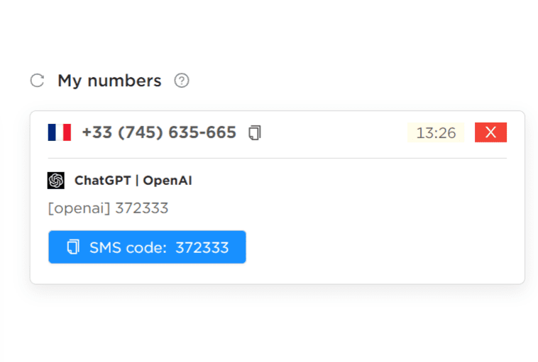Click the +33 country code
The height and width of the screenshot is (362, 538).
click(x=97, y=132)
